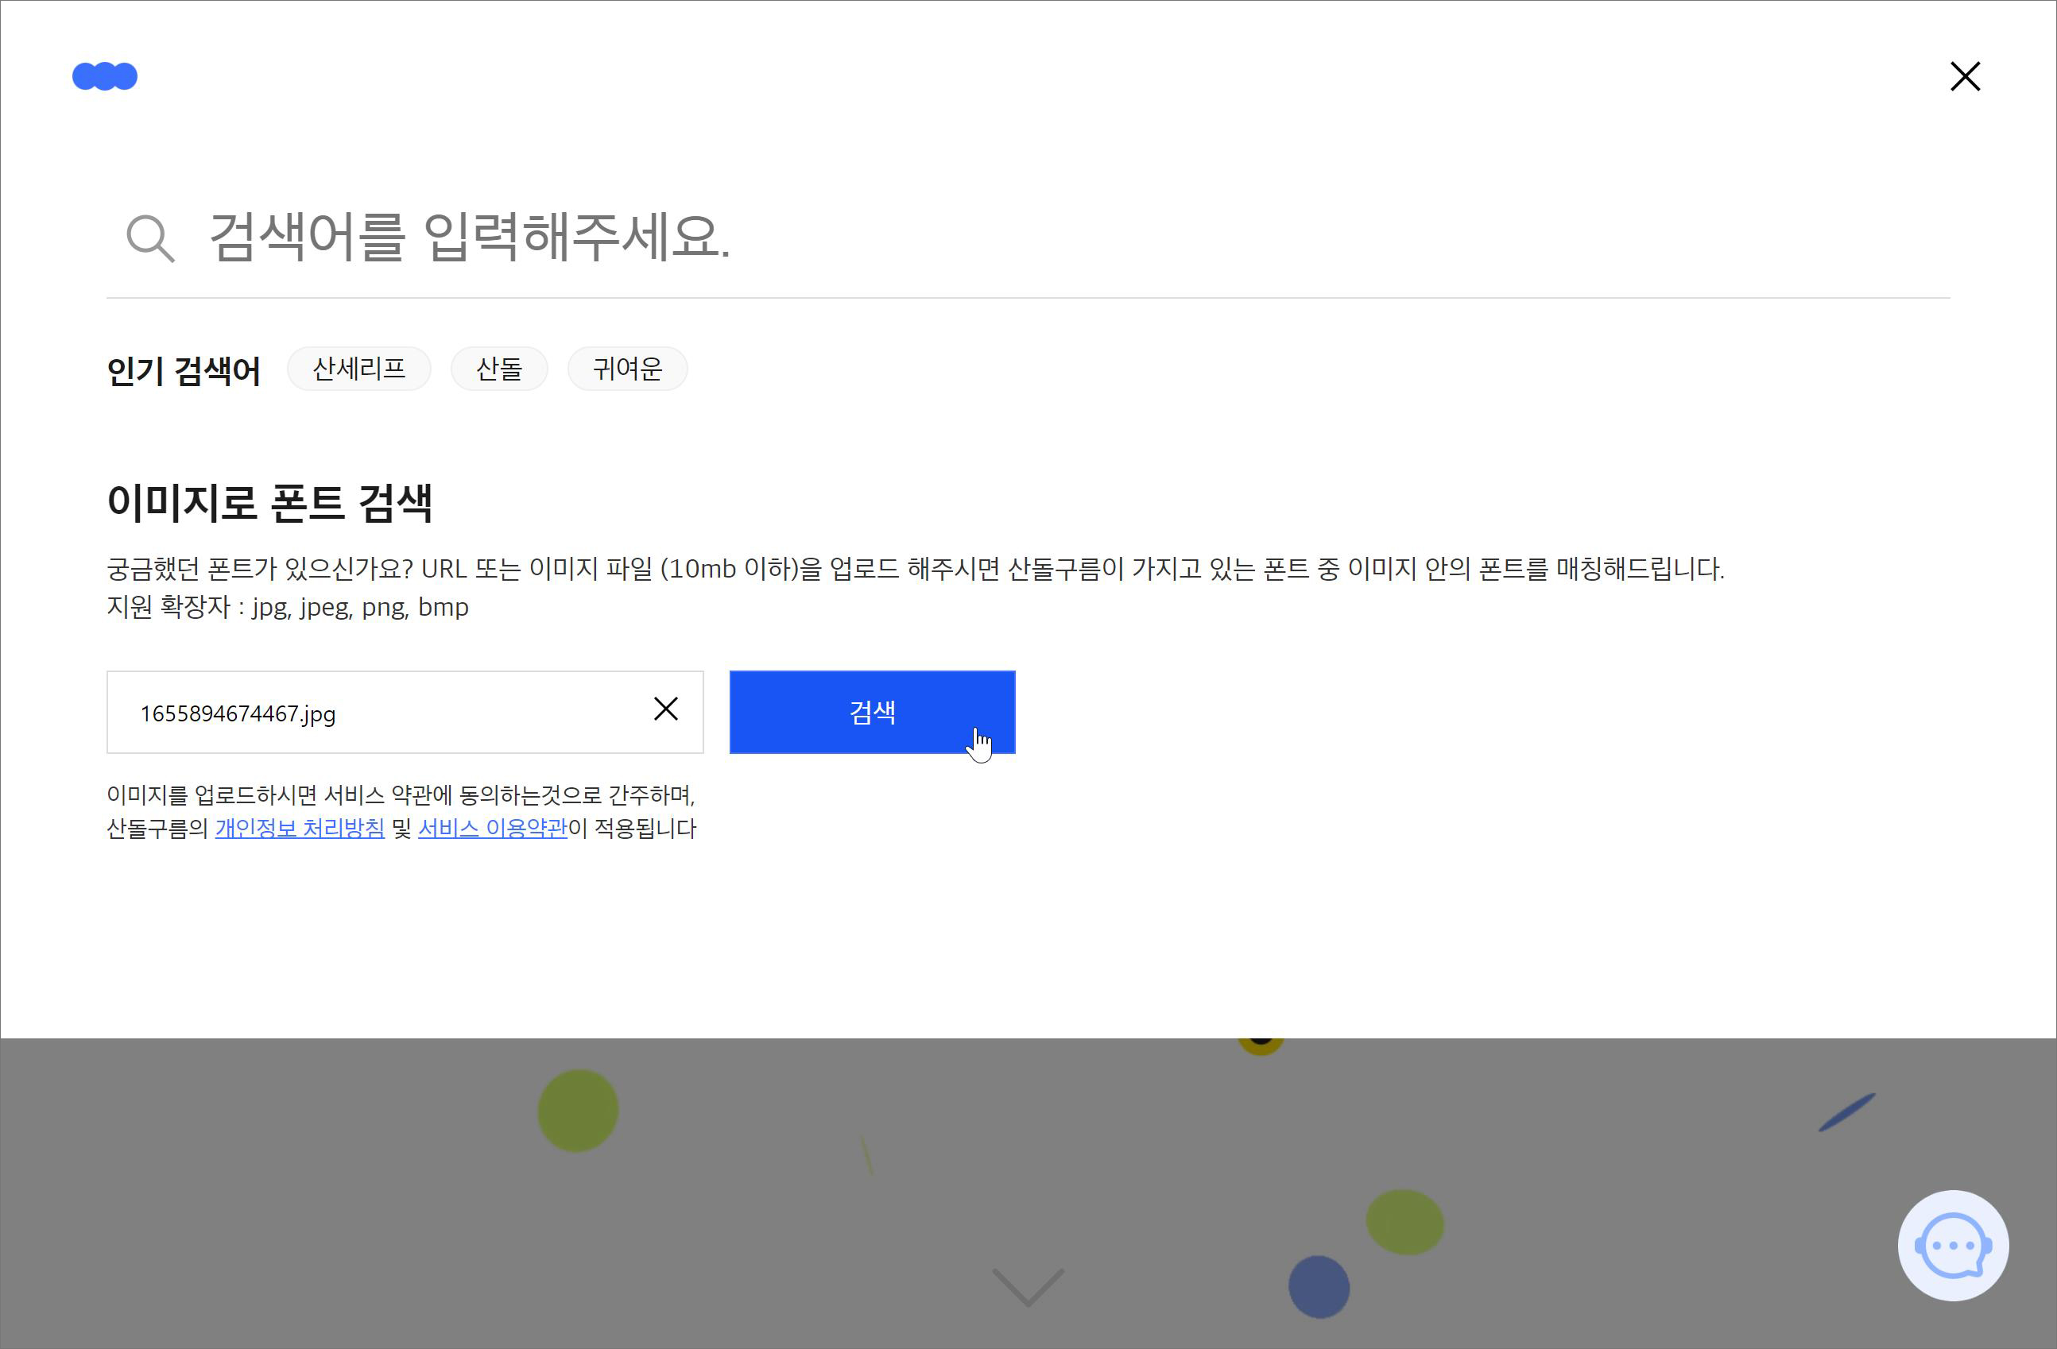The width and height of the screenshot is (2057, 1349).
Task: Click the Sandoll Cloud blue logo
Action: click(105, 77)
